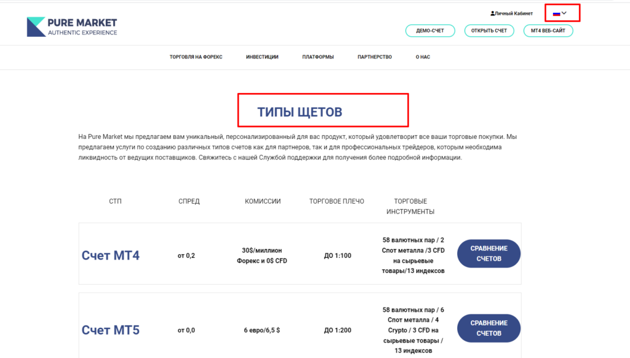Viewport: 630px width, 358px height.
Task: Click the ДЕМО-СЧЕТ button
Action: tap(430, 31)
